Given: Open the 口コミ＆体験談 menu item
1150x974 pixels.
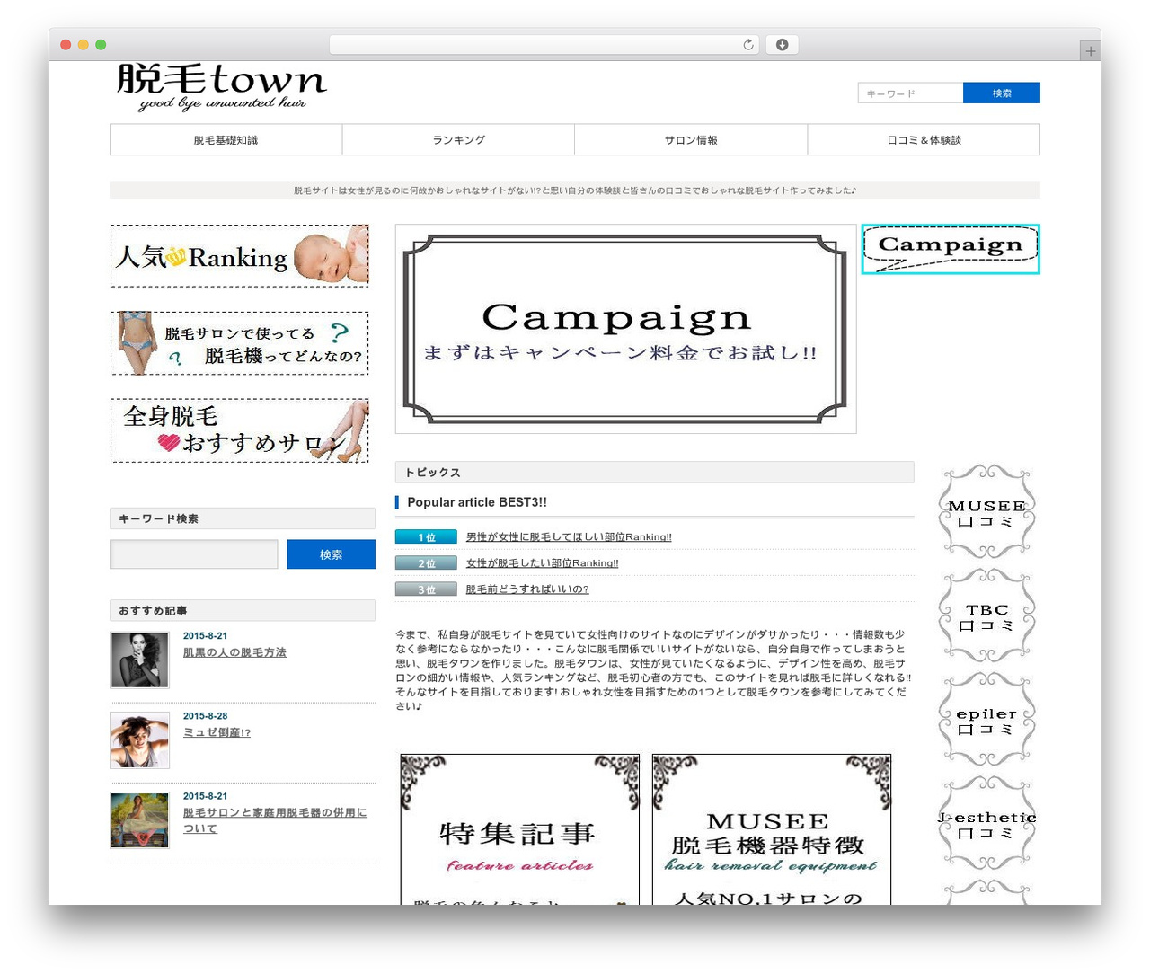Looking at the screenshot, I should click(924, 140).
